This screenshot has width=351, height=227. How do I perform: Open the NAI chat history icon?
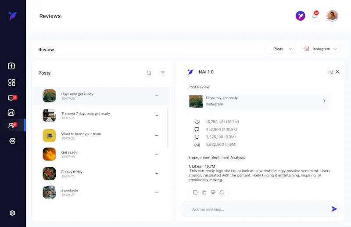click(x=330, y=72)
